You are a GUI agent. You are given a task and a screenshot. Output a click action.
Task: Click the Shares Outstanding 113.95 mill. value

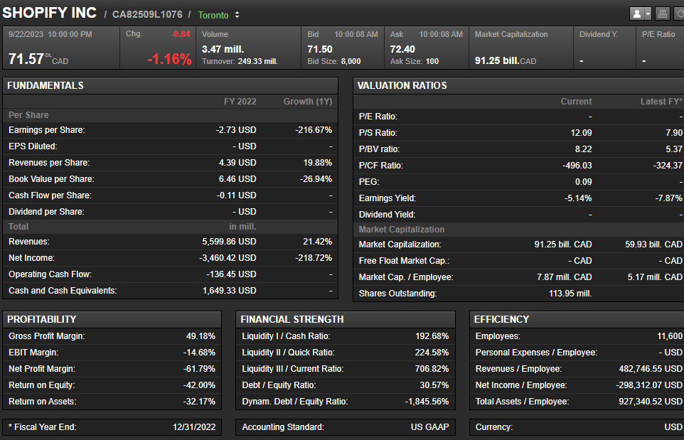pyautogui.click(x=570, y=294)
